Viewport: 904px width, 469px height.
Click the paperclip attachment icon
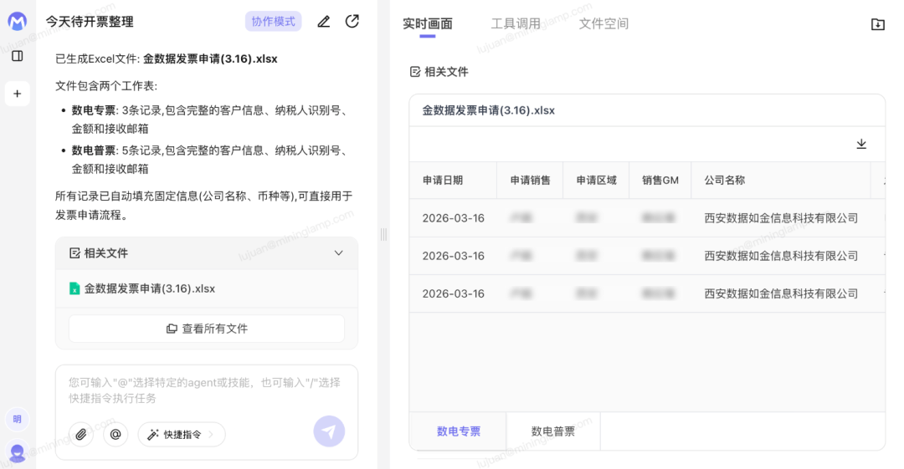click(81, 434)
